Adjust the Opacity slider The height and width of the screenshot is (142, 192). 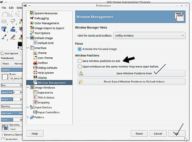(12, 70)
